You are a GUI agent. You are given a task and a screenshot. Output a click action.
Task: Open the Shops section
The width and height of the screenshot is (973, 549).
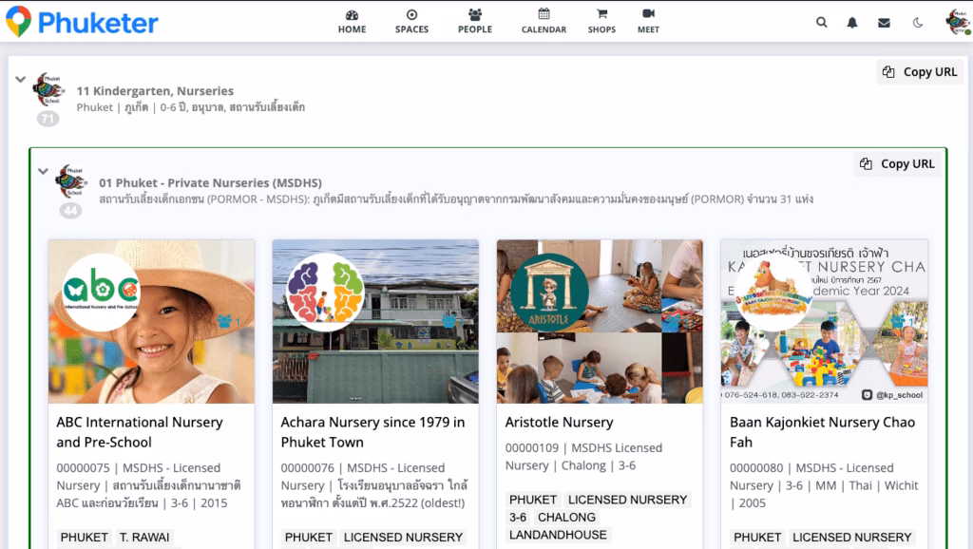pos(601,22)
